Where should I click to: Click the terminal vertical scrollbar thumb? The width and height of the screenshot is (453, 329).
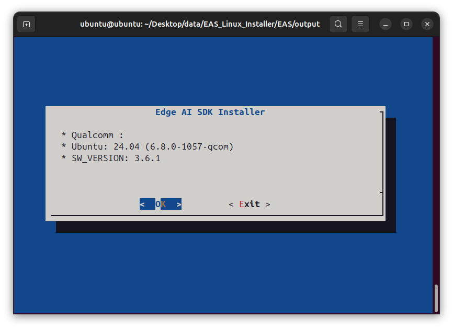436,298
